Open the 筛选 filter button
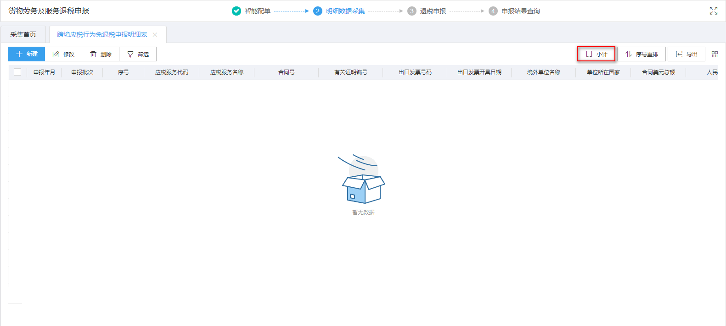This screenshot has width=726, height=326. (x=138, y=54)
